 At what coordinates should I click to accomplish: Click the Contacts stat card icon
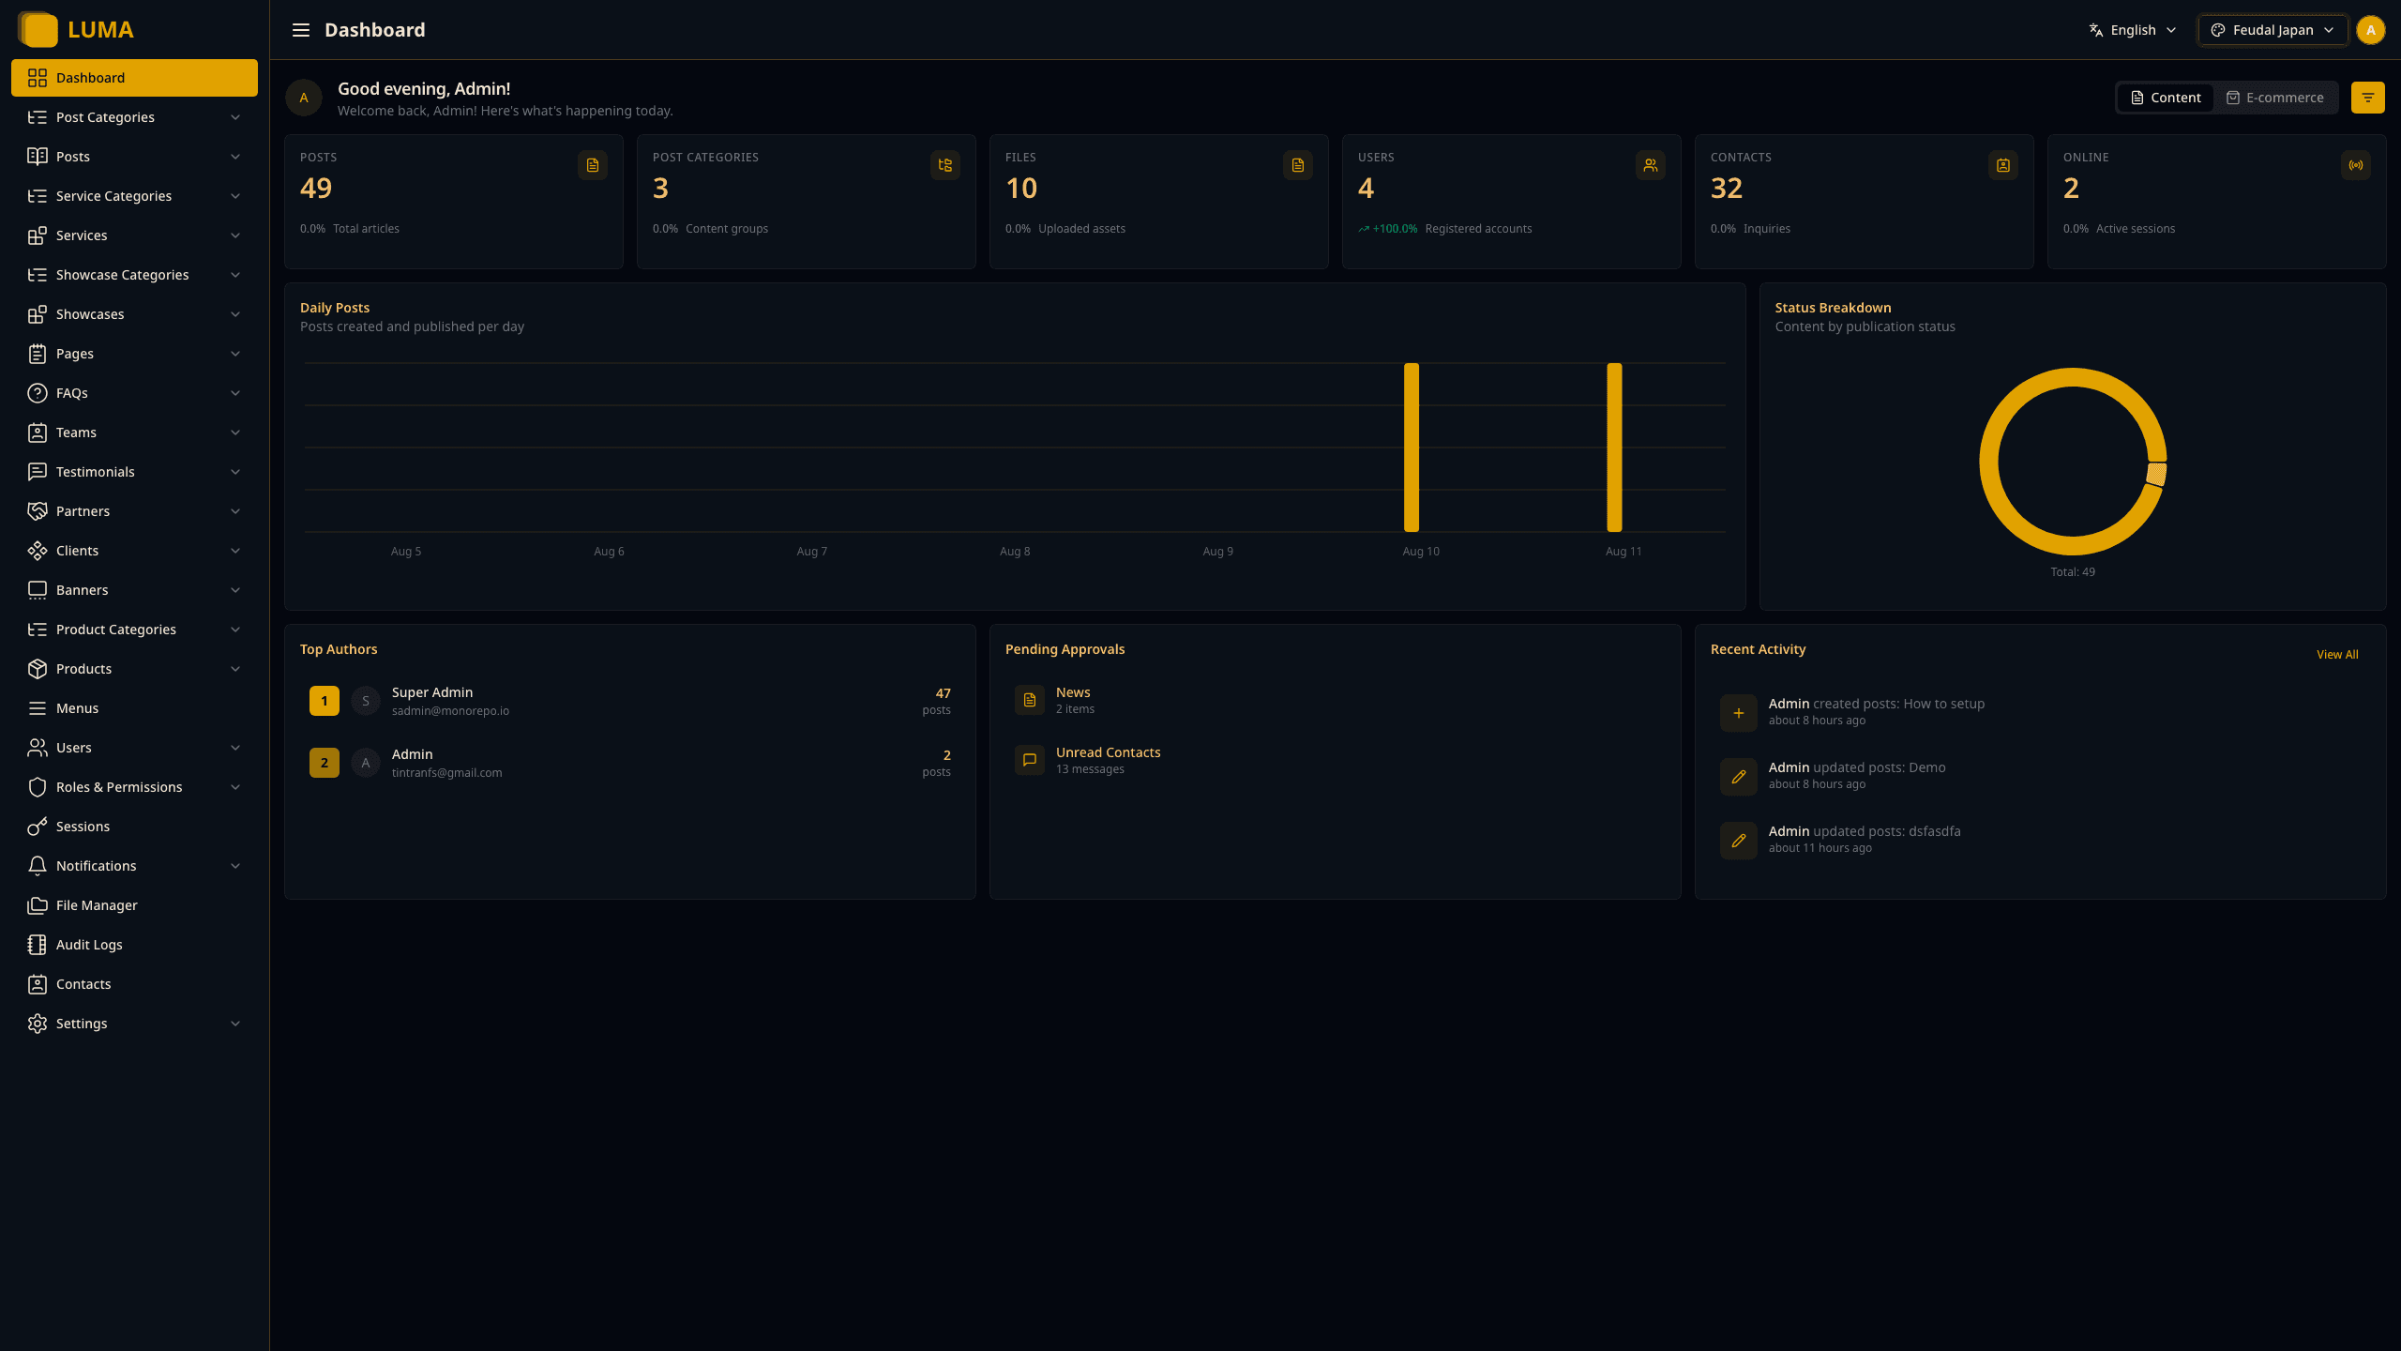[x=2003, y=165]
